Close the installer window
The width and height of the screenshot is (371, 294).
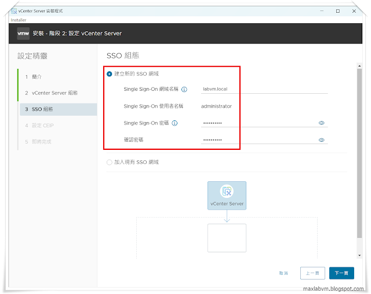354,11
